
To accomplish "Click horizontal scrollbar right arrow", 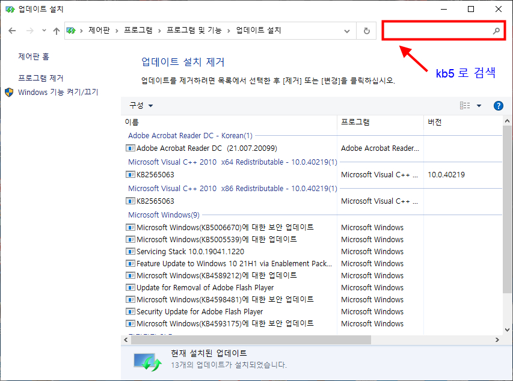I will [497, 340].
